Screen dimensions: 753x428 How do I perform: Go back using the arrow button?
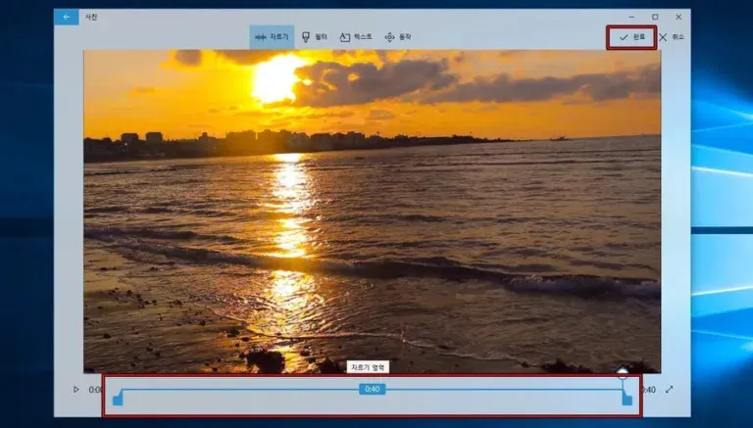click(67, 18)
